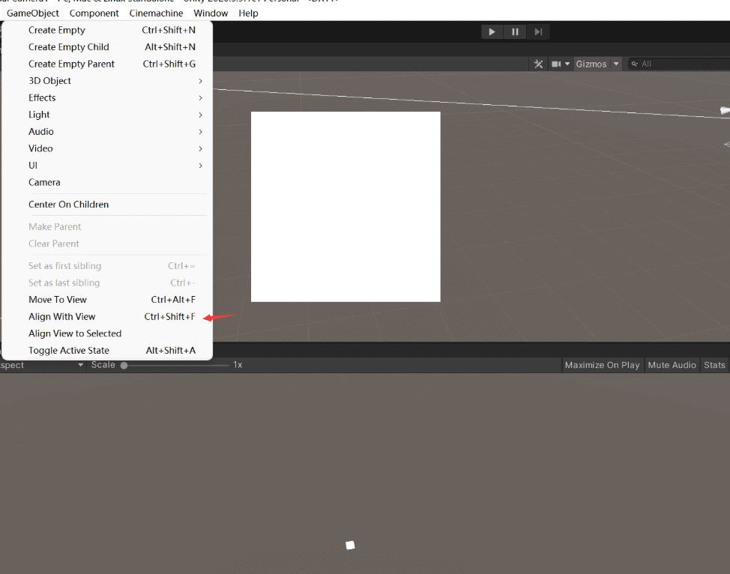
Task: Click the light gizmo at scene edge
Action: [x=724, y=111]
